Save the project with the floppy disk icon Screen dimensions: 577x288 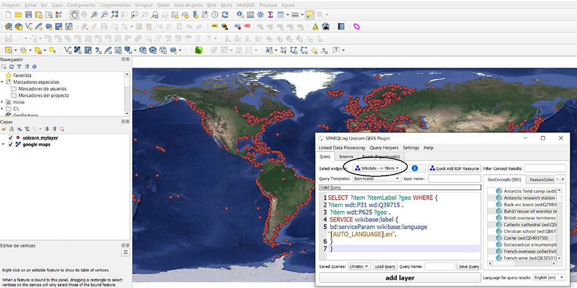tap(29, 15)
